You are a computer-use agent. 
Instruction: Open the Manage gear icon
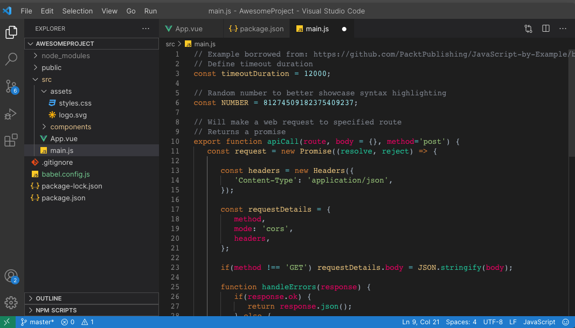coord(11,303)
